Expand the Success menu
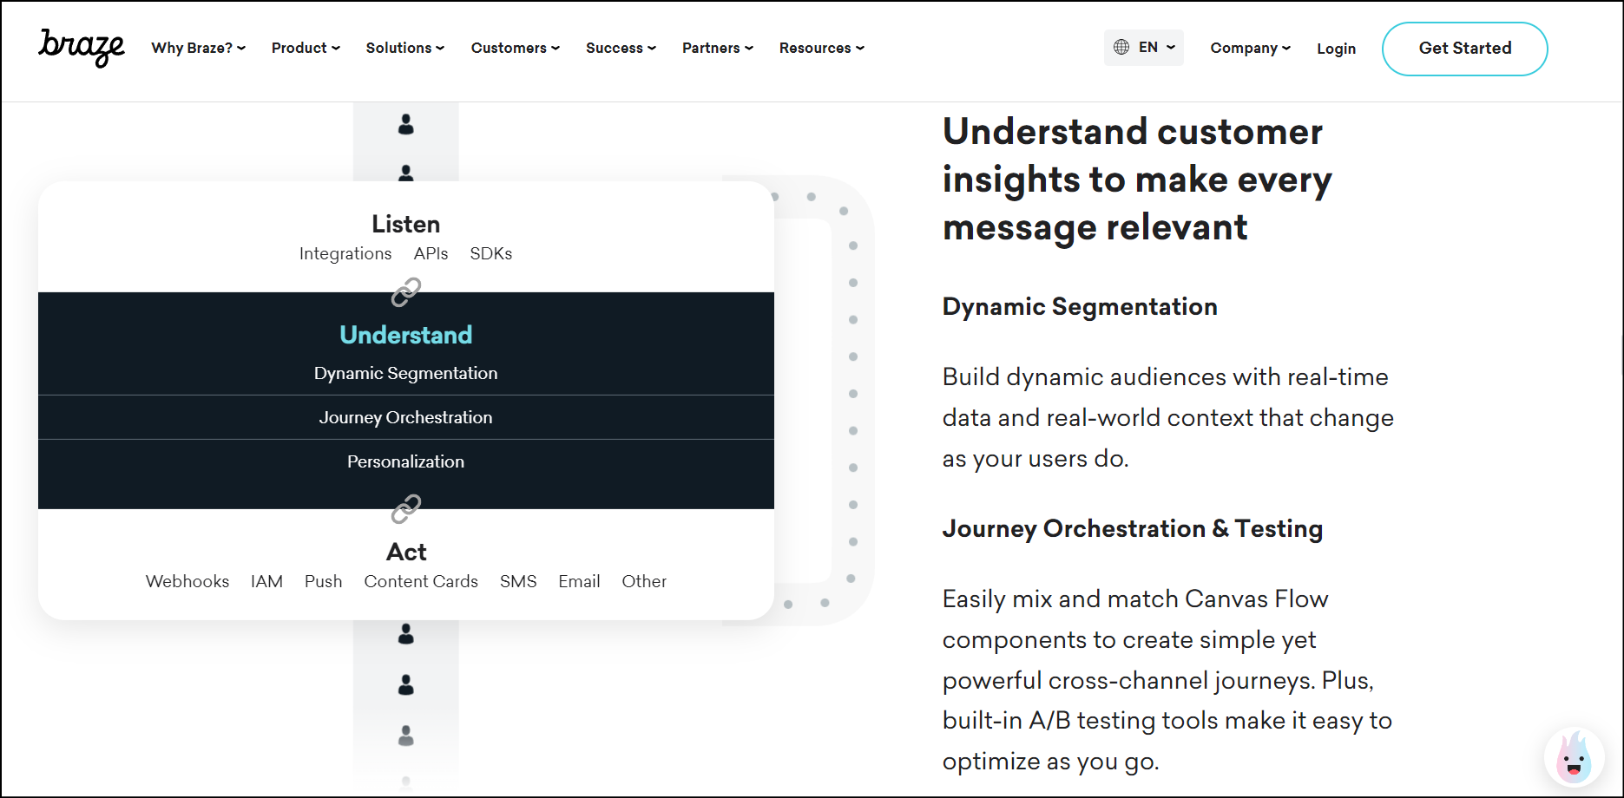Viewport: 1624px width, 798px height. 621,48
